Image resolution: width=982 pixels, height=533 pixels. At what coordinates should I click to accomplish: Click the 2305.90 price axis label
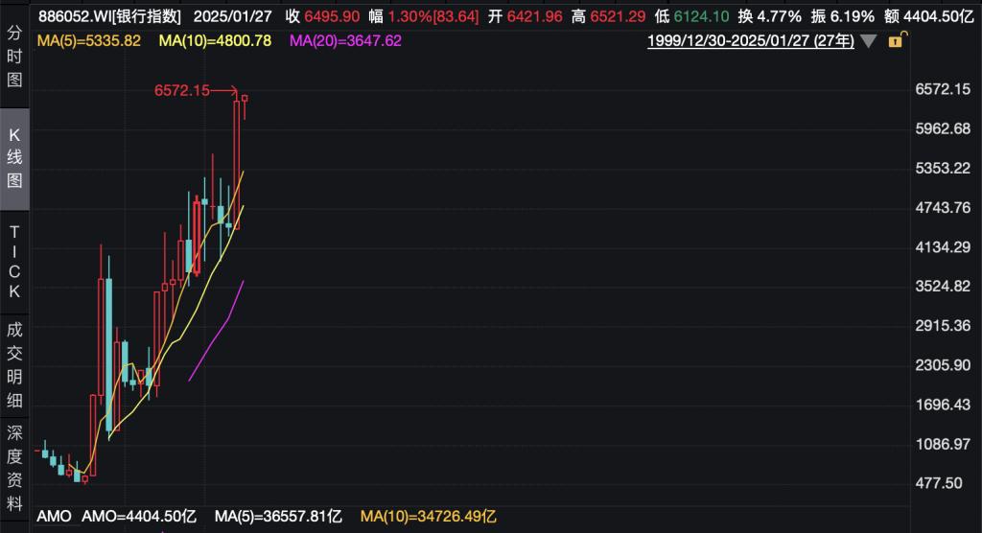[943, 365]
